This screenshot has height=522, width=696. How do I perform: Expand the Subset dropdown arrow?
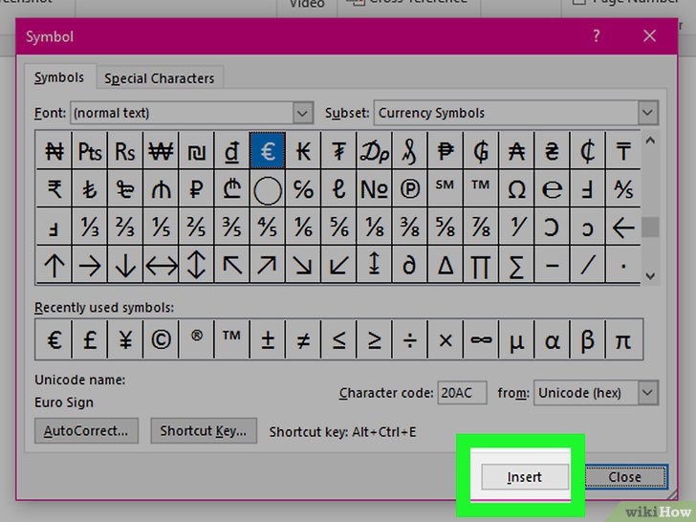tap(647, 113)
